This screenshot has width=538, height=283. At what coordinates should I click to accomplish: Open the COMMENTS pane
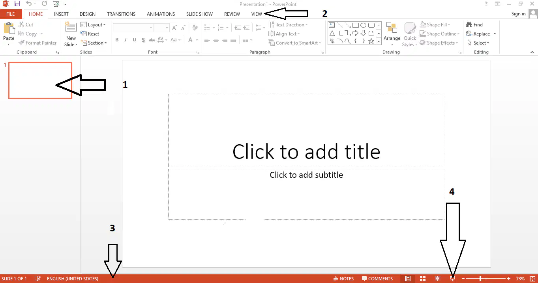377,279
